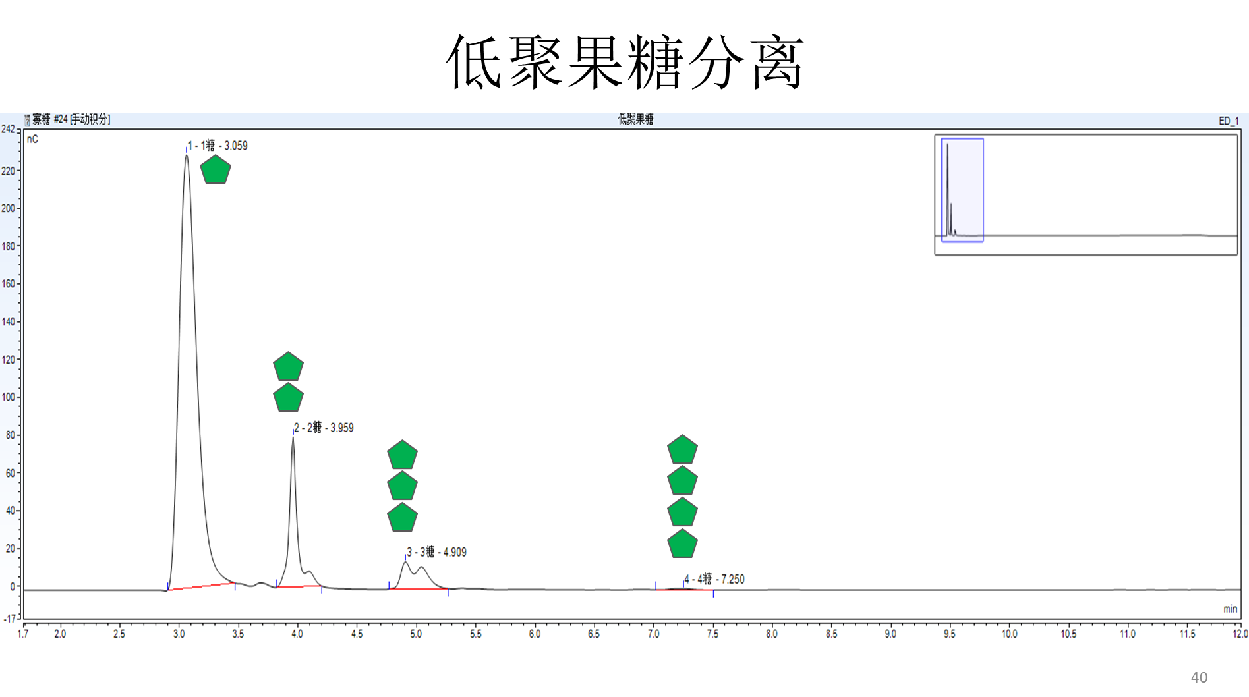Viewport: 1249px width, 697px height.
Task: Select peak label 2 - 2糖 - 3.959
Action: click(324, 428)
